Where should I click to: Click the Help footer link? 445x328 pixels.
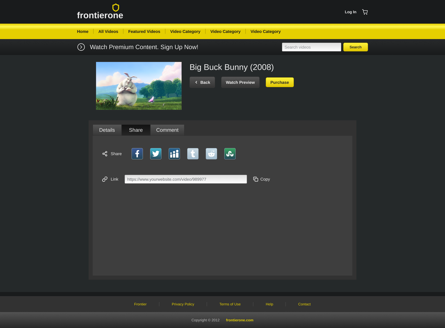(269, 304)
